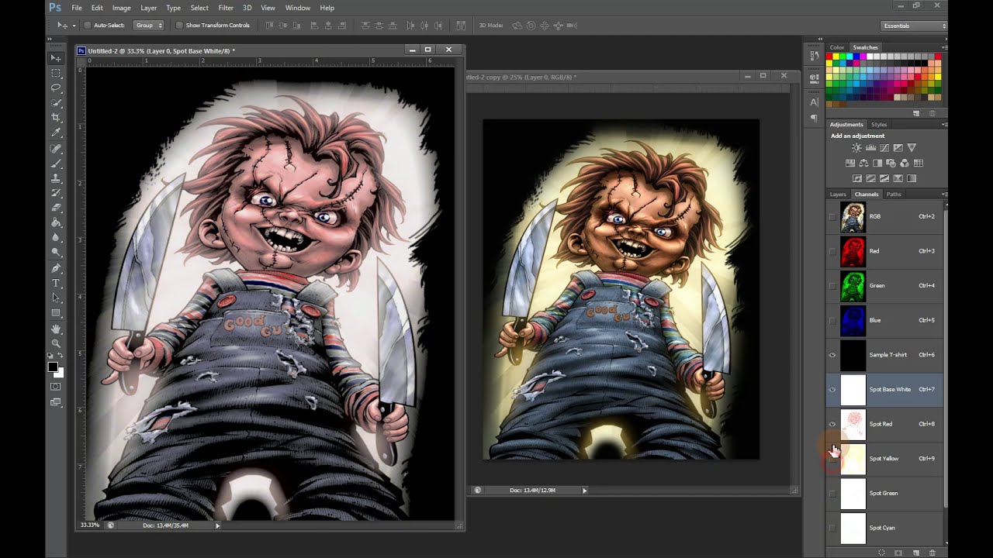Select the Eyedropper tool
The width and height of the screenshot is (993, 558).
[56, 133]
